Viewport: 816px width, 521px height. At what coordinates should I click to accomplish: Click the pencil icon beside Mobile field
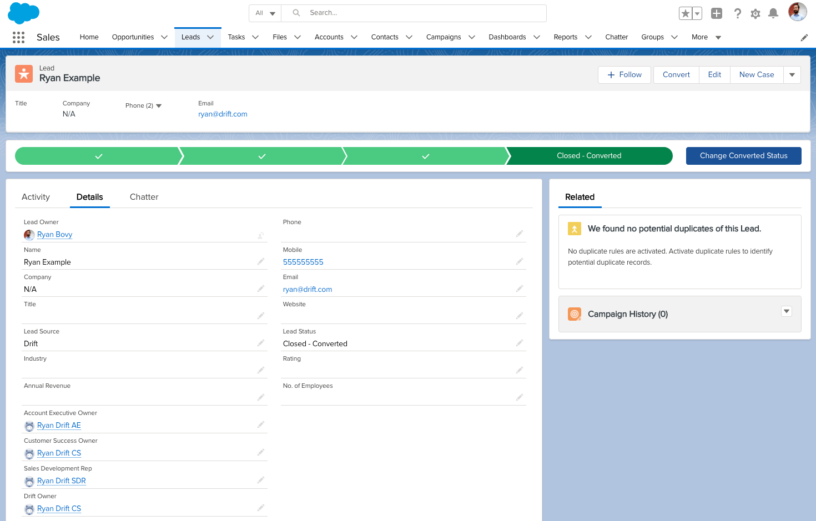[520, 261]
